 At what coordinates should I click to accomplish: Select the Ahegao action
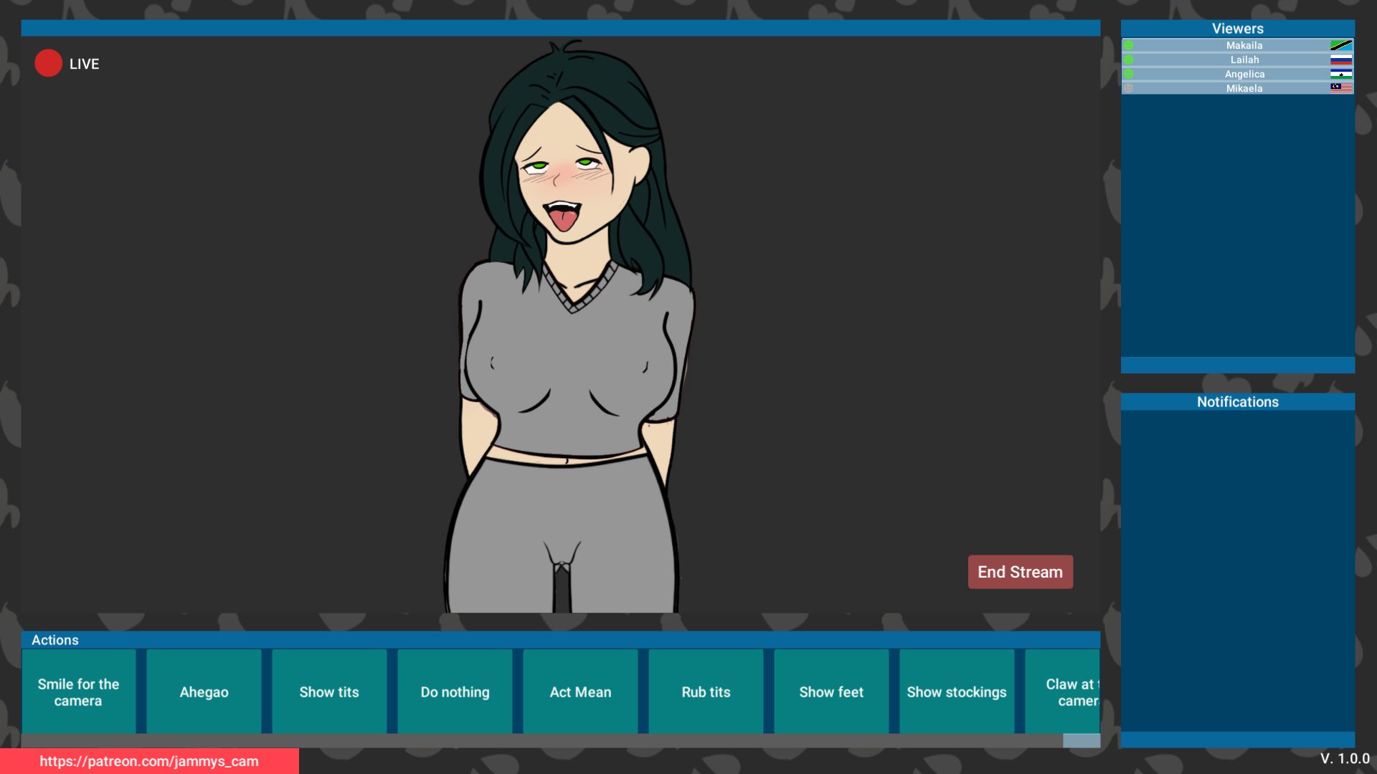(204, 692)
